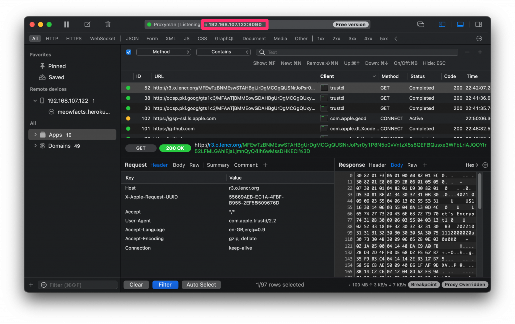Viewport: 515px width, 324px height.
Task: Open the Request Summary tab
Action: (218, 165)
